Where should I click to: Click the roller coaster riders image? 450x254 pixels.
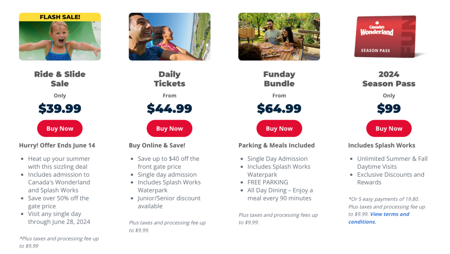click(169, 36)
